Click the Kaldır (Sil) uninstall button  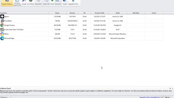click(x=46, y=3)
